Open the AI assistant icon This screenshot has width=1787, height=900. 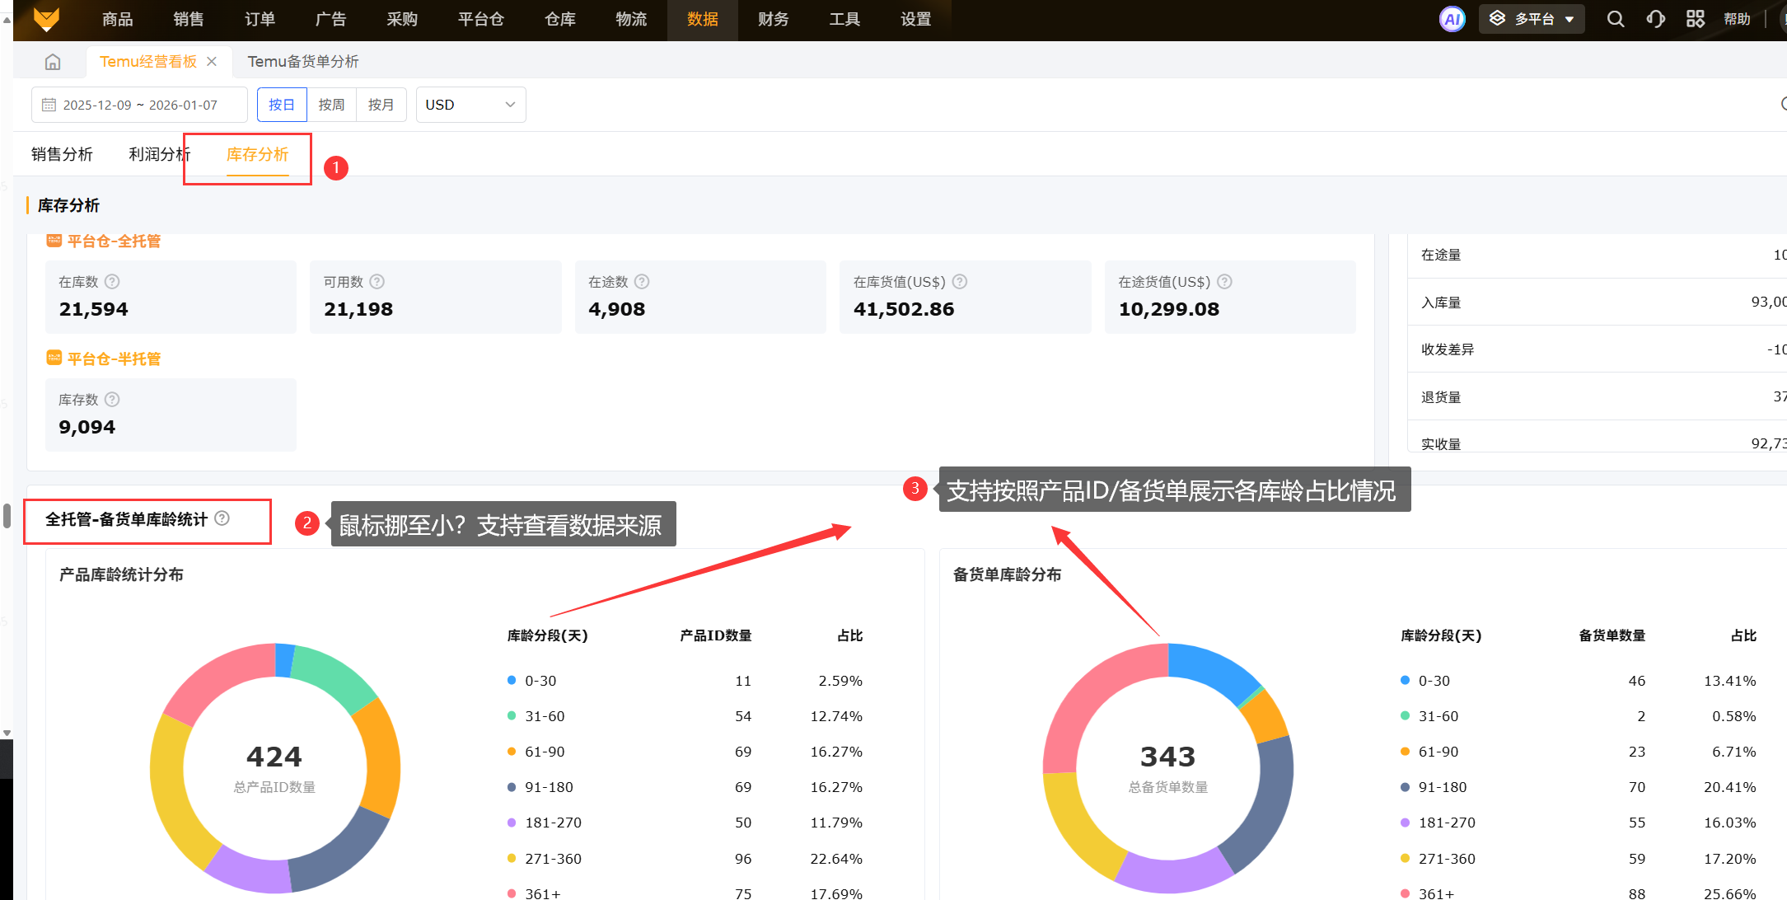pos(1452,19)
